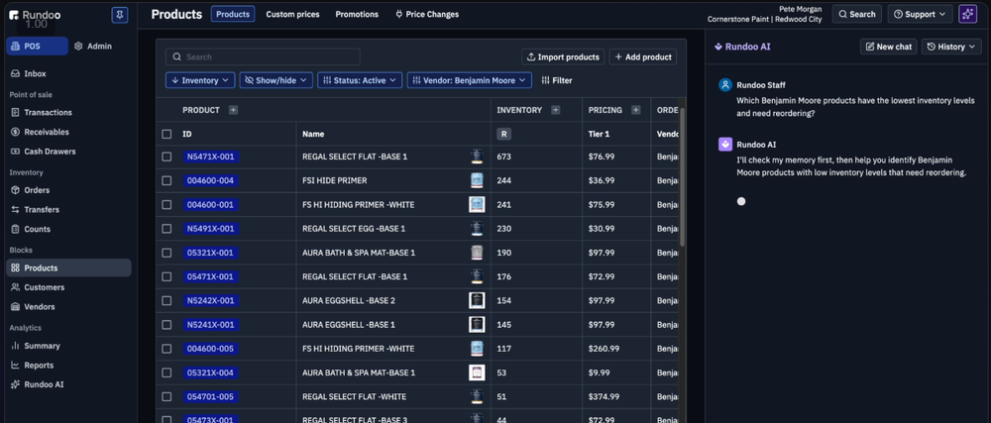Click inventory value 673

coord(503,157)
